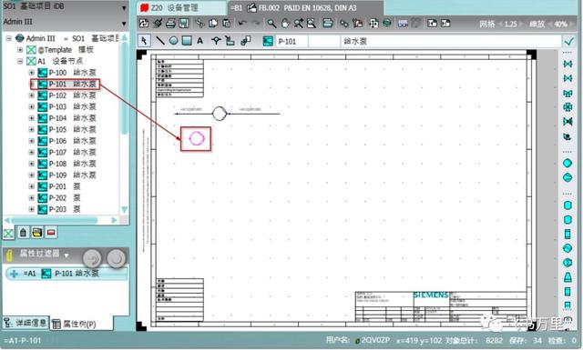Select the connector tool beside the text tool
The height and width of the screenshot is (350, 583).
(x=216, y=41)
